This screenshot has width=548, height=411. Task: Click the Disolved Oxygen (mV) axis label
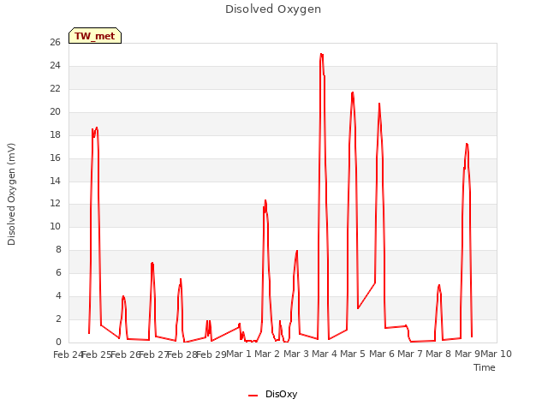pyautogui.click(x=11, y=194)
